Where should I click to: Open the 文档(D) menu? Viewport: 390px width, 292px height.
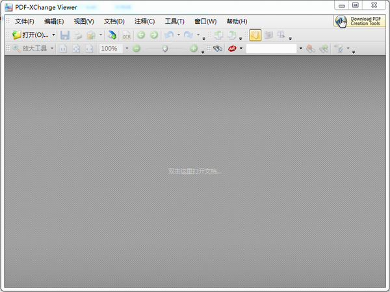point(114,21)
